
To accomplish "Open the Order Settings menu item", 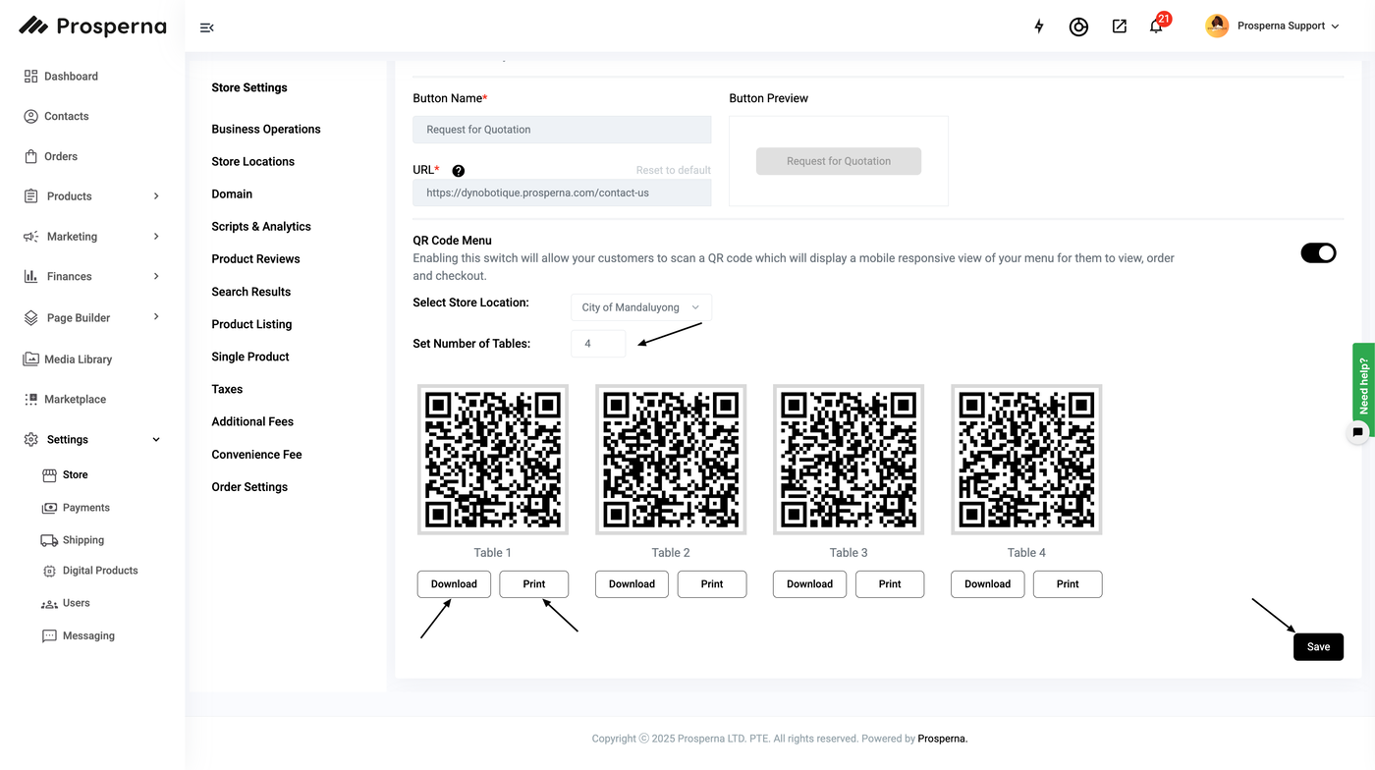I will click(x=249, y=487).
